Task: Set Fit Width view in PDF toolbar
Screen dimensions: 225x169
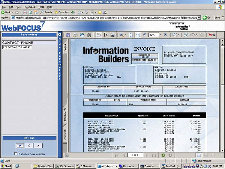Action: coord(138,35)
